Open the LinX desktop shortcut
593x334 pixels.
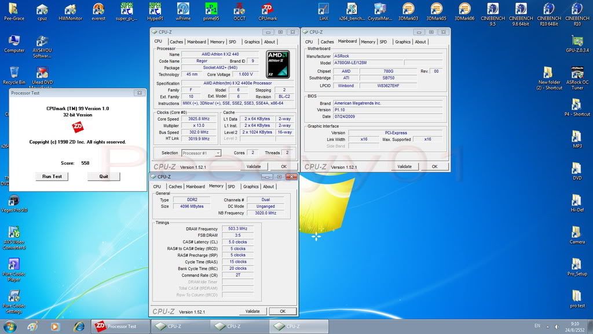324,12
